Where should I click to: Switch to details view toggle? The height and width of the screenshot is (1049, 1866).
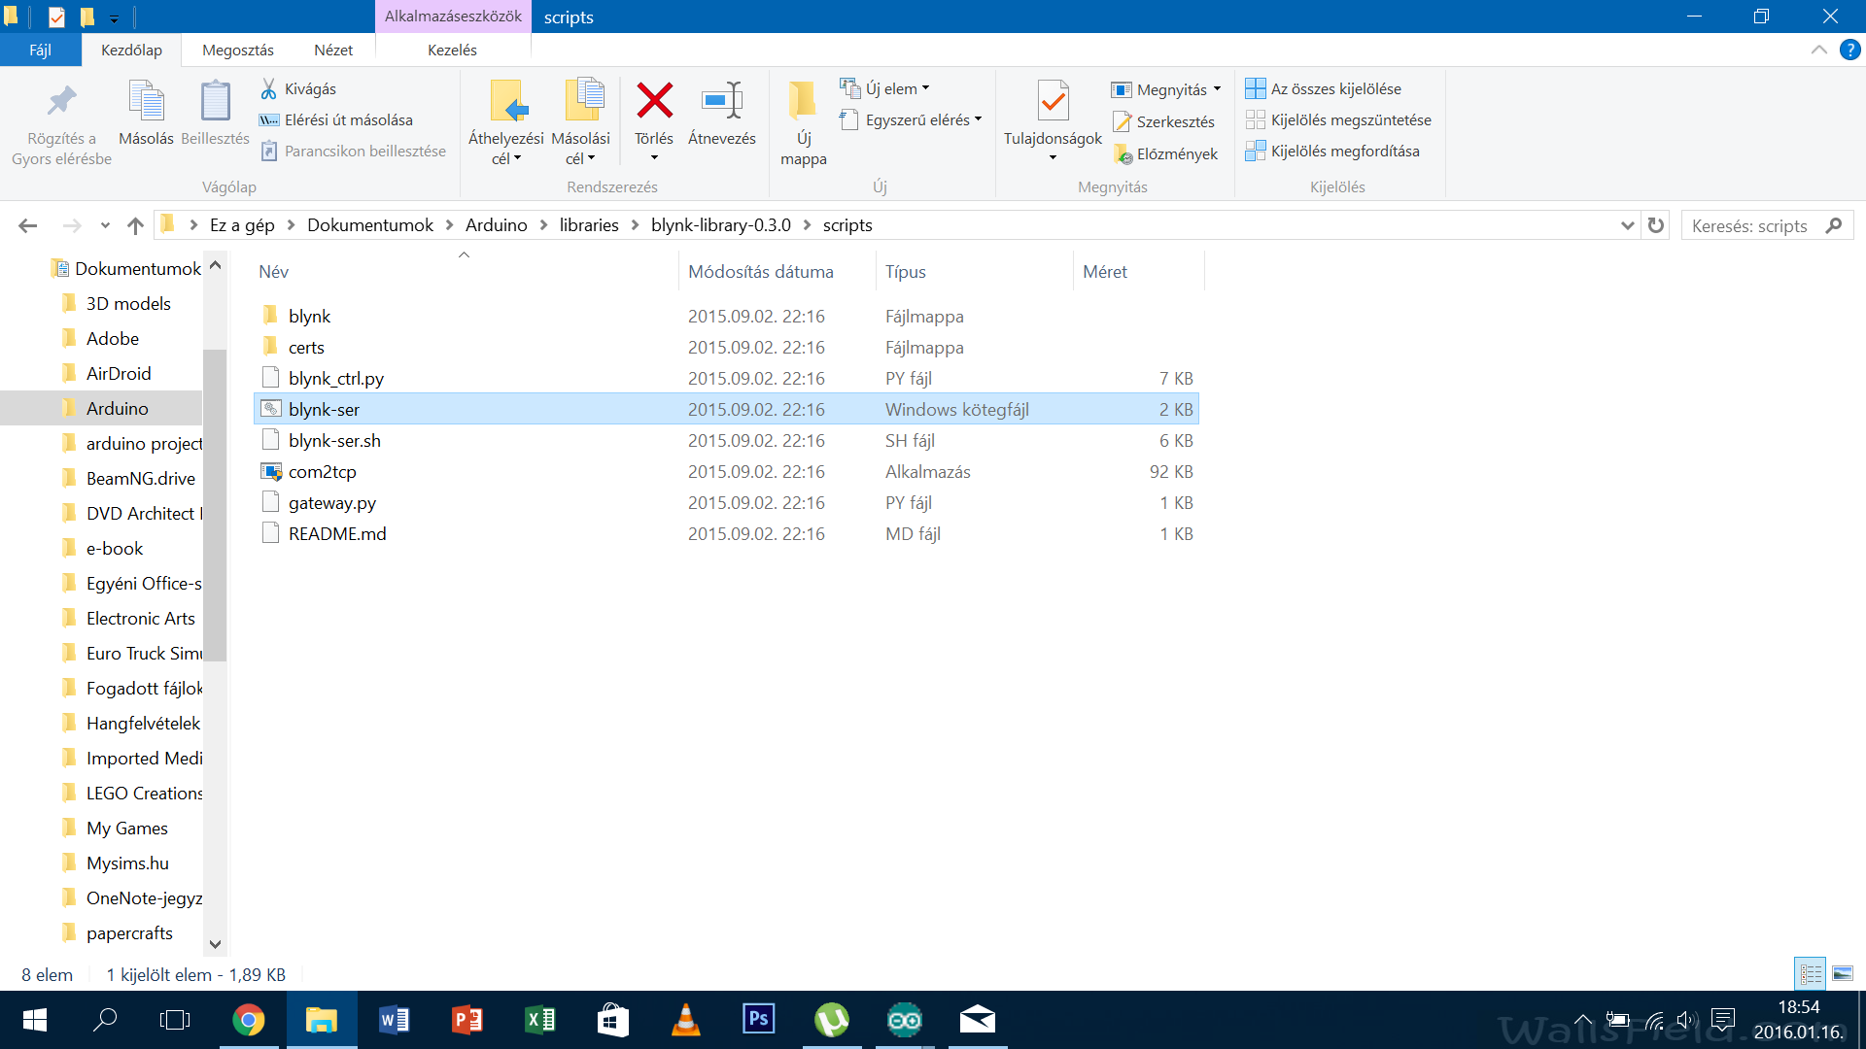pos(1811,974)
